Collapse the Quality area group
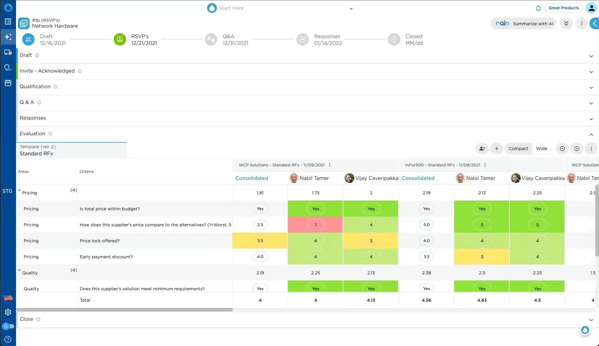The image size is (599, 346). 19,270
